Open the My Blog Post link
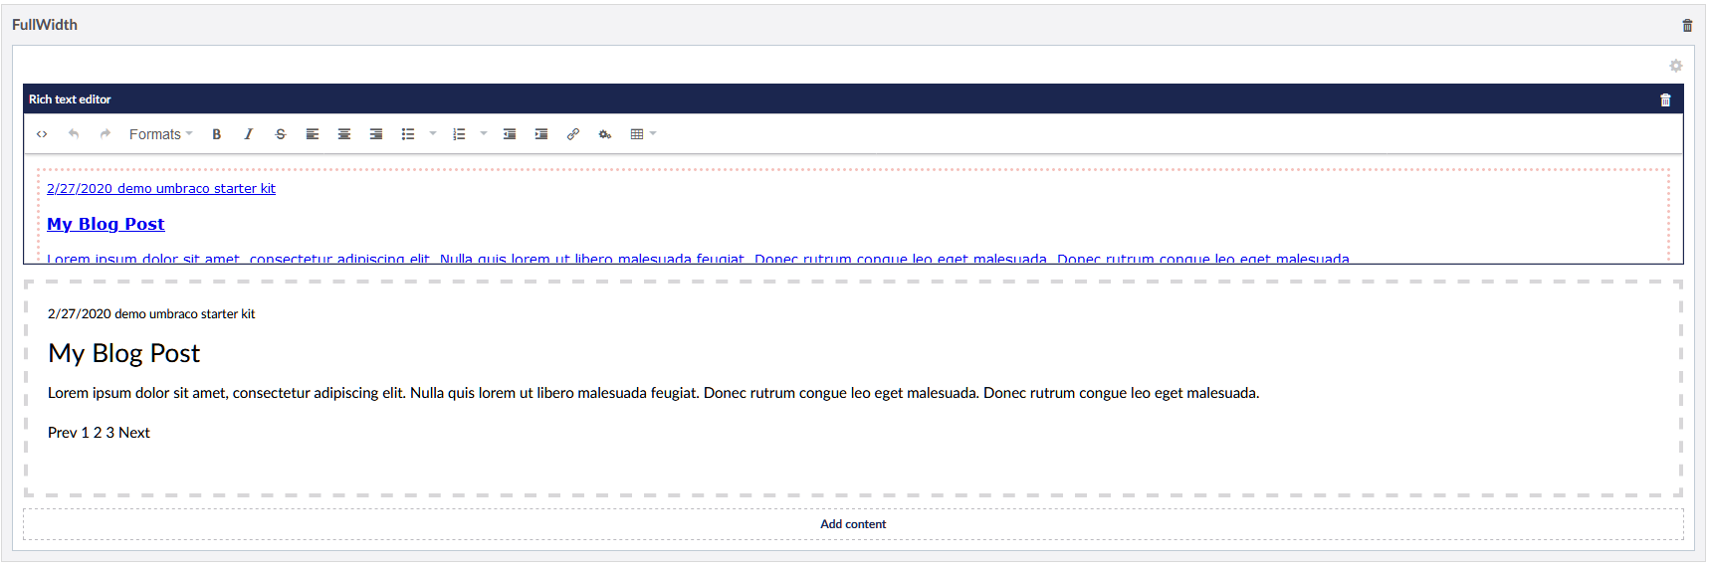 click(106, 224)
